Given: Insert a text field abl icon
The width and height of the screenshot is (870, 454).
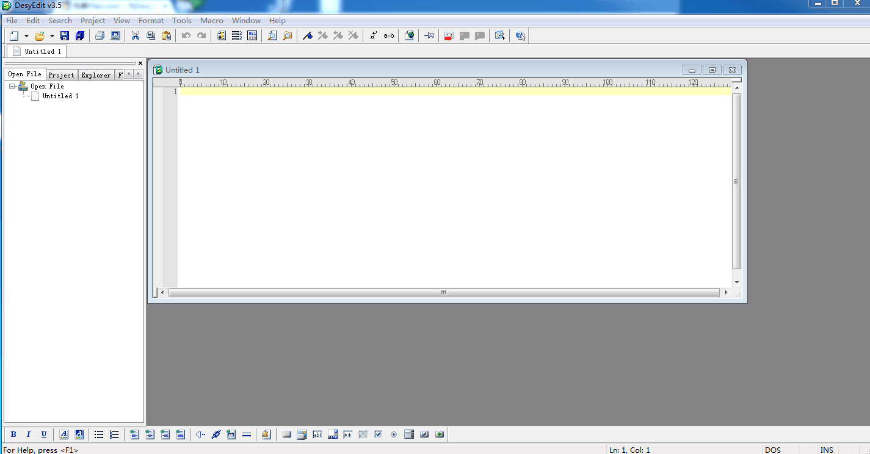Looking at the screenshot, I should click(x=317, y=434).
